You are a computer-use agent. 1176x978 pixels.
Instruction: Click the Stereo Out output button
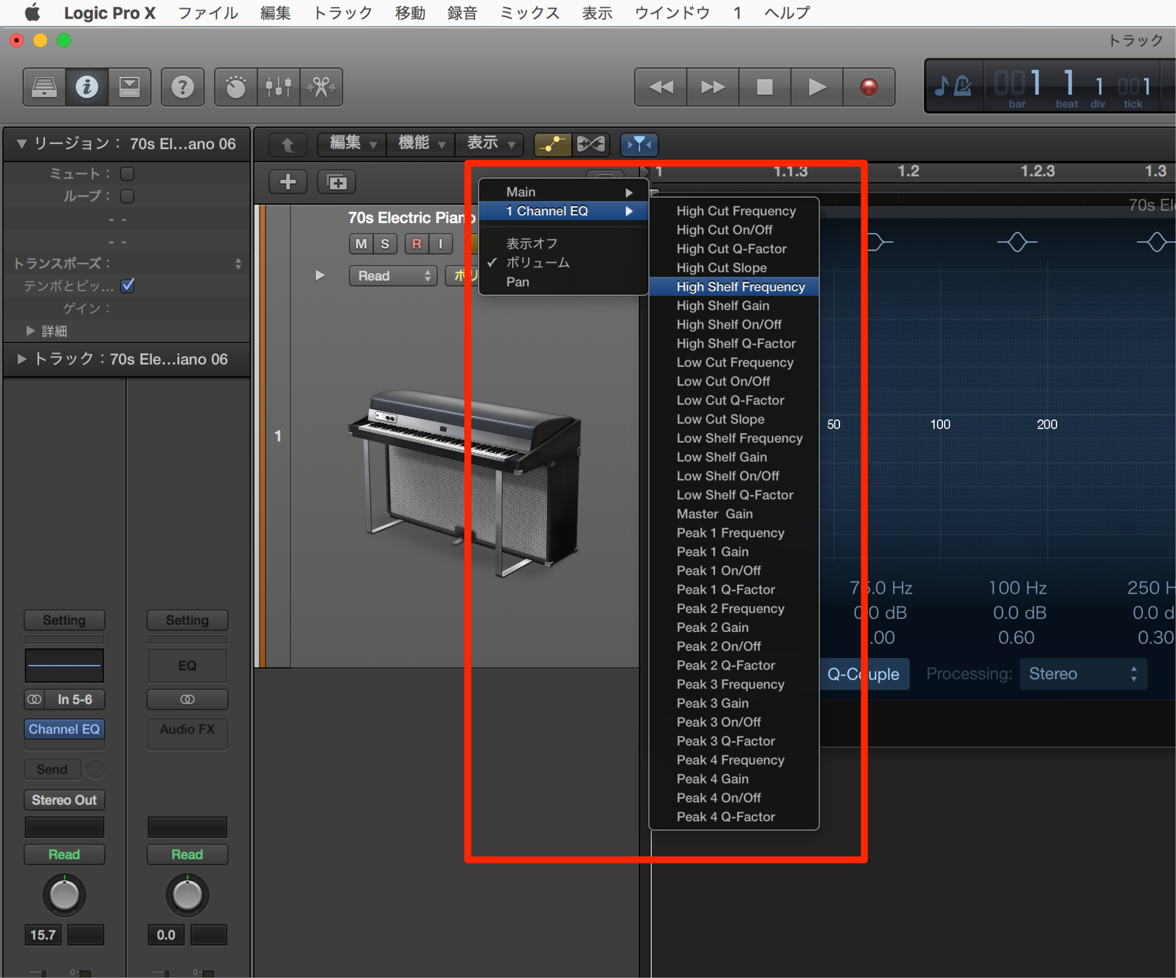tap(64, 800)
